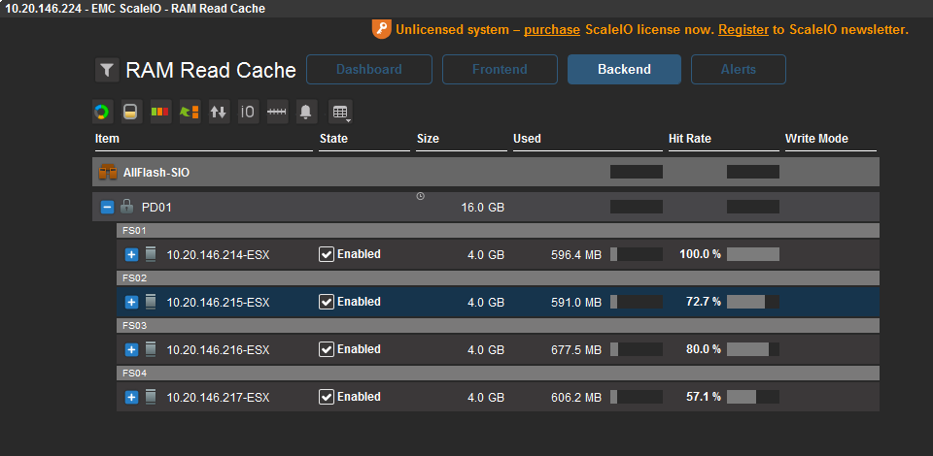Toggle Enabled checkbox for 10.20.146.214-ESX
Image resolution: width=933 pixels, height=456 pixels.
click(x=327, y=254)
